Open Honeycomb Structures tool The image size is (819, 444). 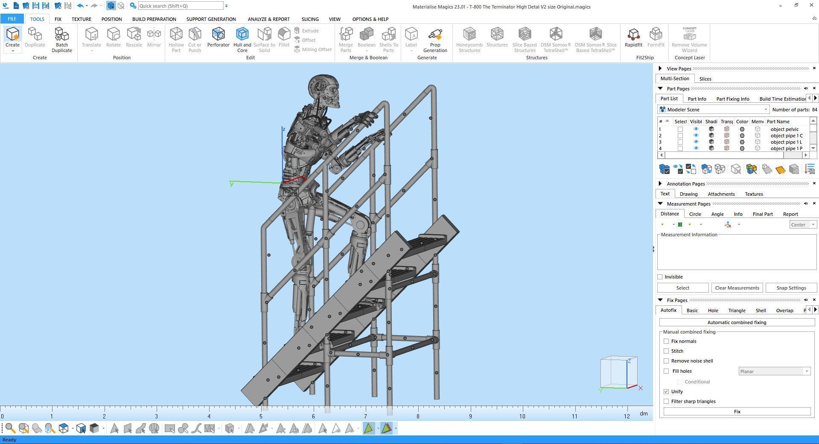pyautogui.click(x=469, y=40)
